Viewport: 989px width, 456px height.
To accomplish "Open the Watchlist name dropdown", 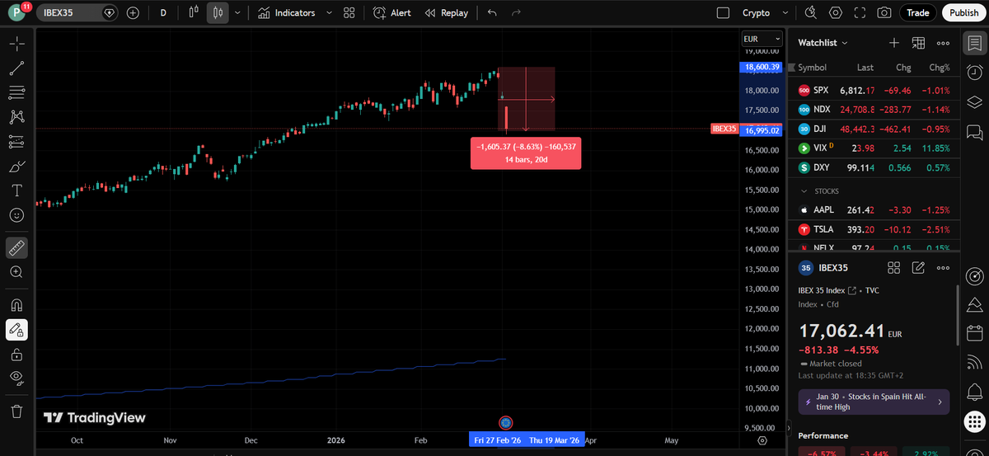I will (x=823, y=42).
